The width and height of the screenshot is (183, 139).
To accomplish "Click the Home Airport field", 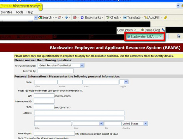I will (x=54, y=133).
